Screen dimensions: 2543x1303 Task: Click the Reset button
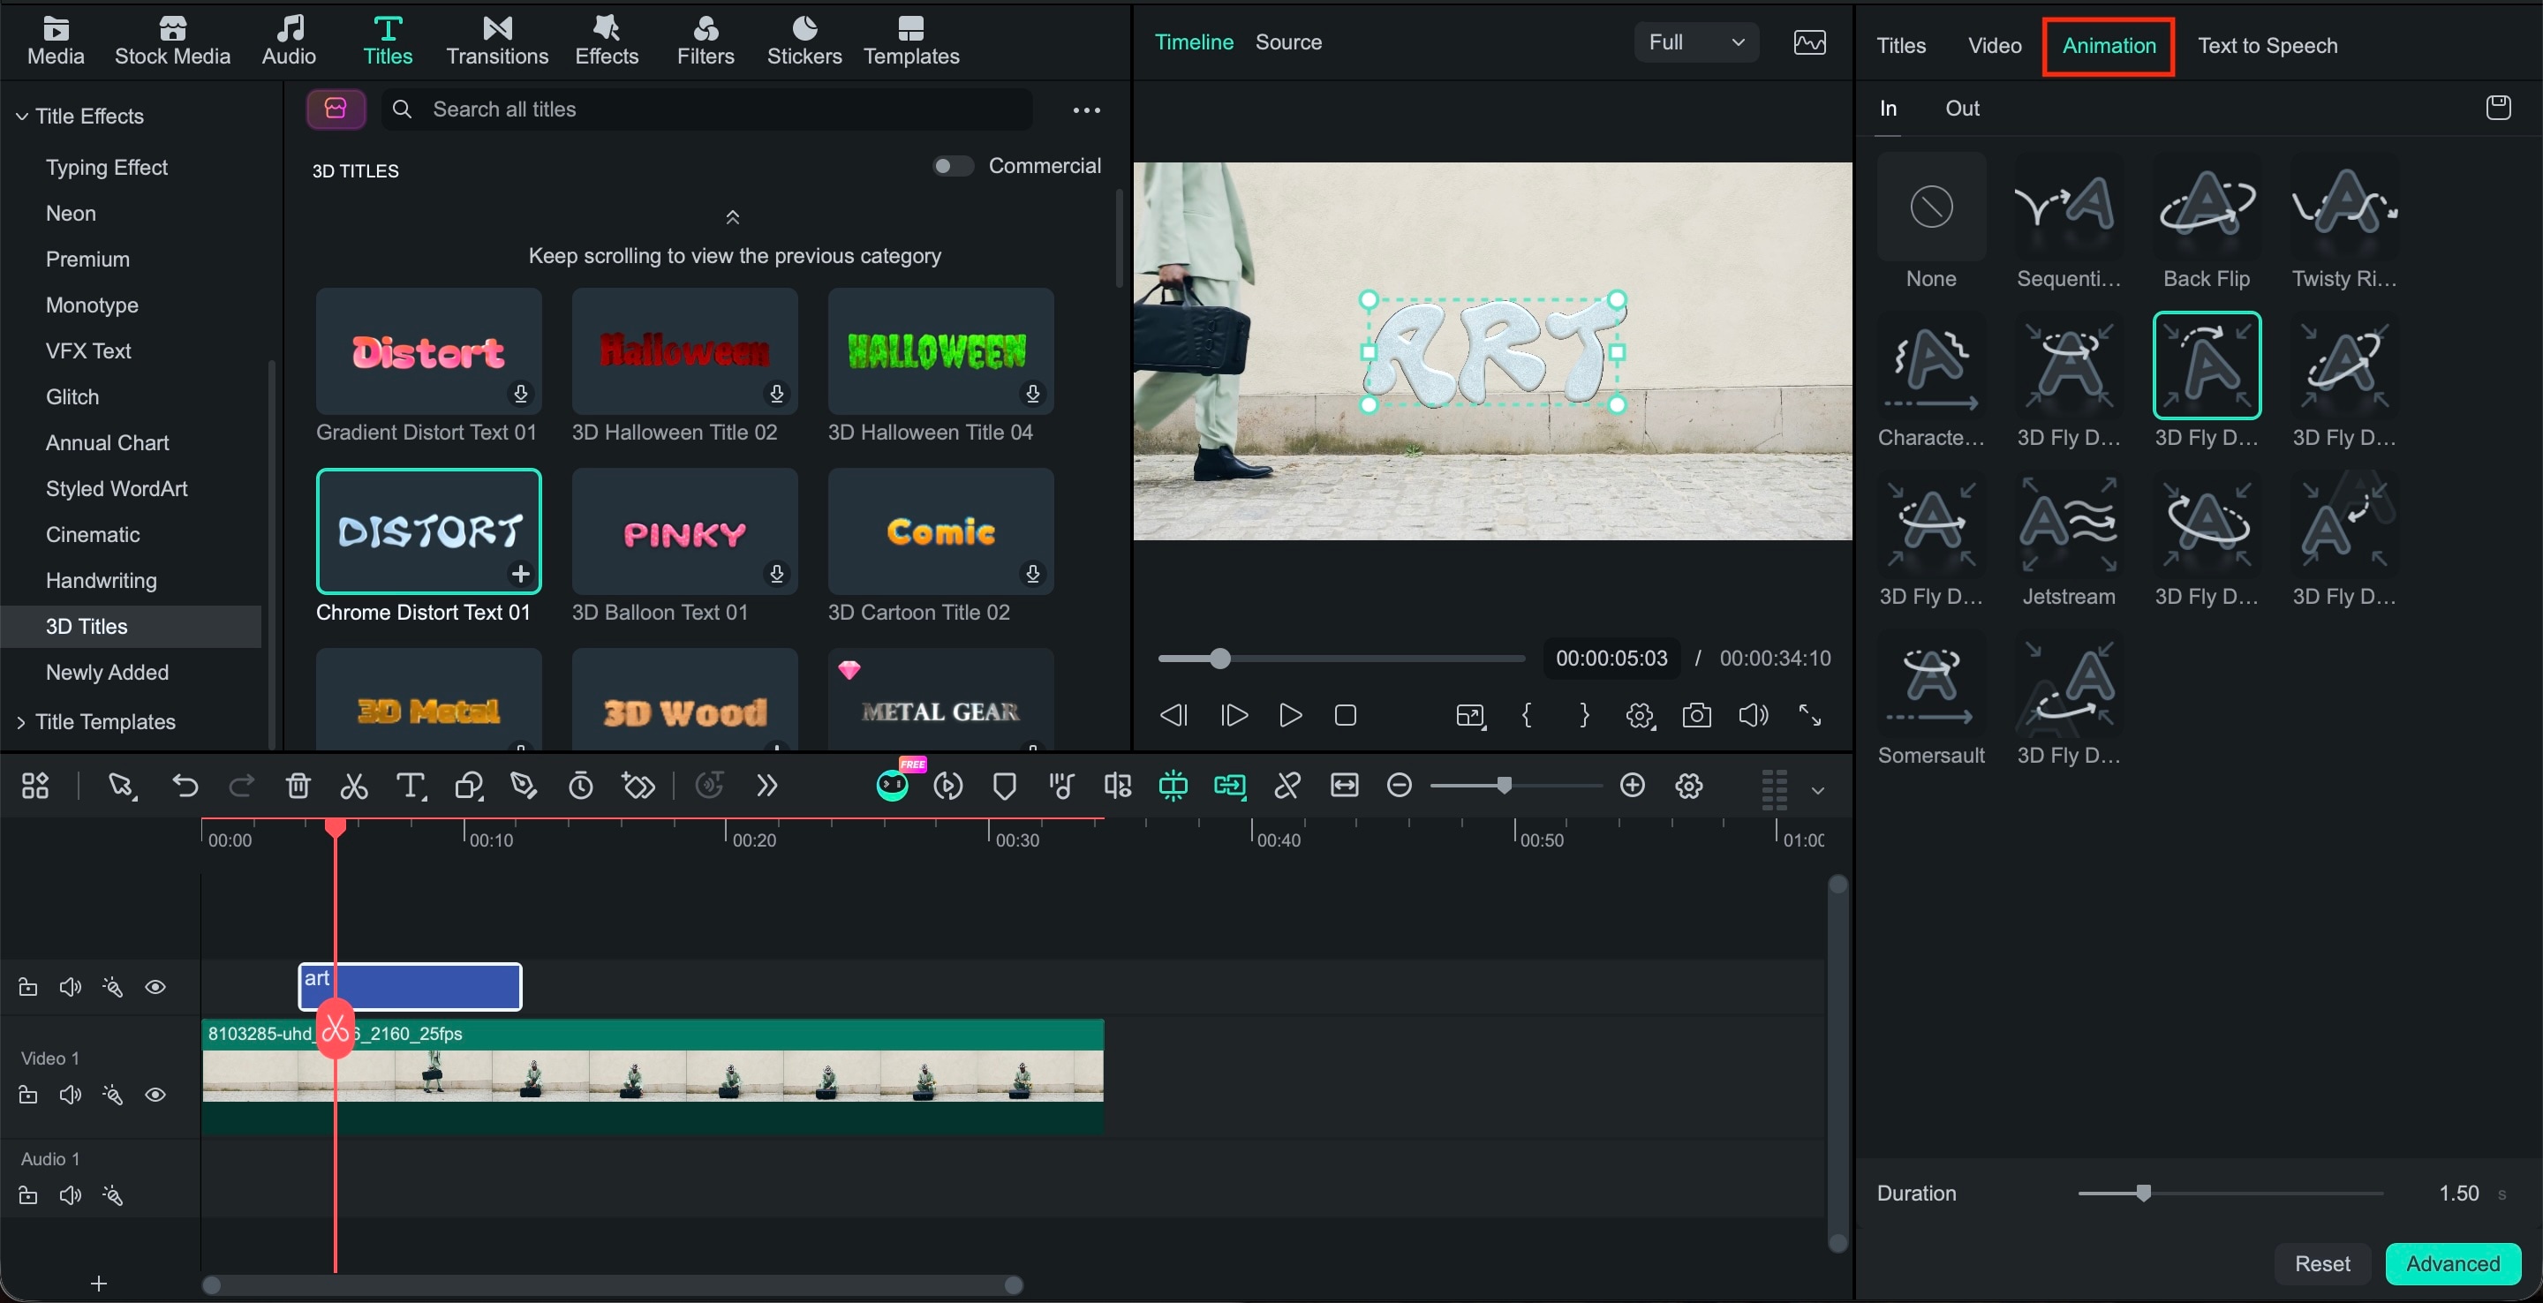[x=2322, y=1263]
